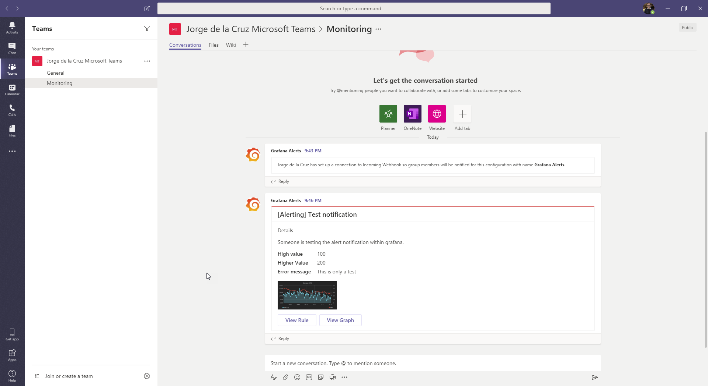Open Calls from the sidebar
Image resolution: width=708 pixels, height=386 pixels.
pos(12,110)
